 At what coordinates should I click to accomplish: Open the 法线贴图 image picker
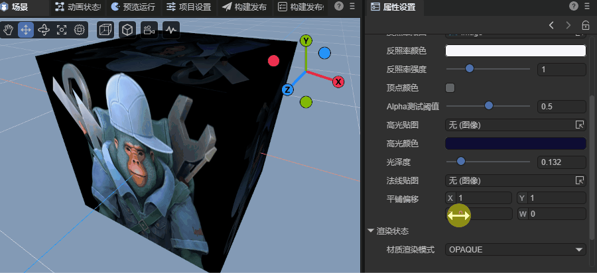(580, 180)
